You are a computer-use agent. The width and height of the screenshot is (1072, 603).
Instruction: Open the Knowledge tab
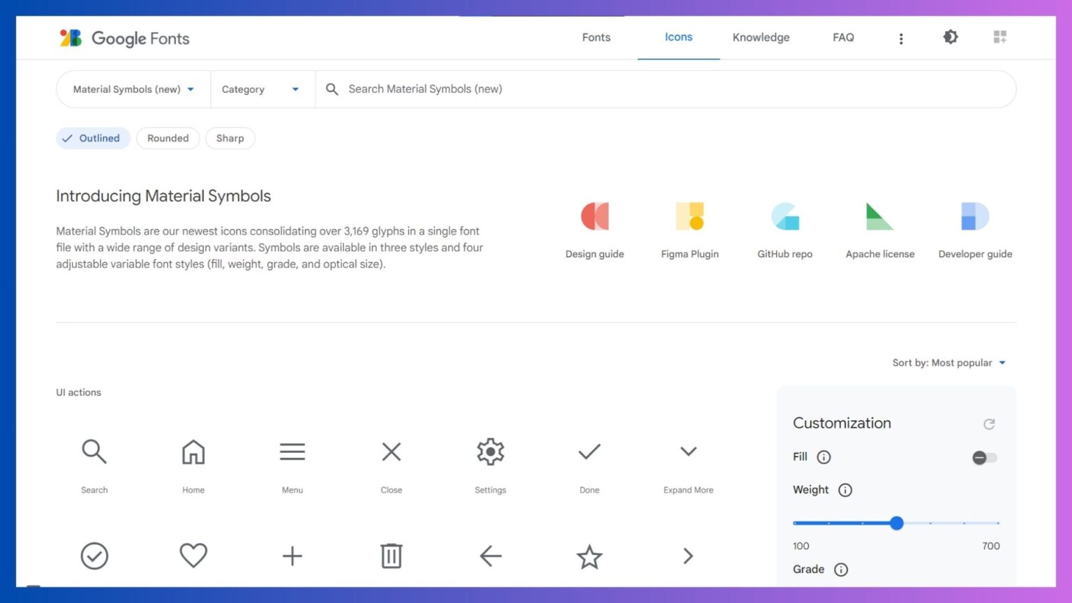[x=761, y=37]
